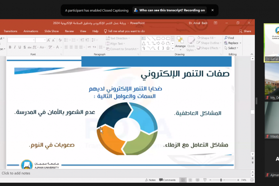Image resolution: width=279 pixels, height=186 pixels.
Task: Open the Review ribbon tab
Action: tap(69, 31)
